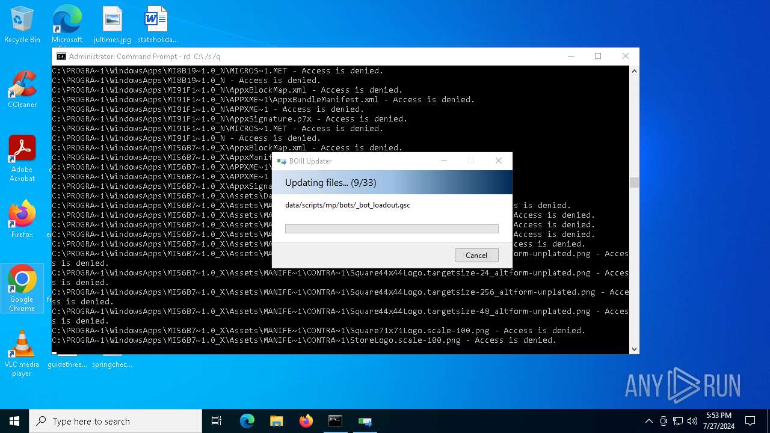
Task: Switch to Command Prompt taskbar button
Action: (335, 421)
